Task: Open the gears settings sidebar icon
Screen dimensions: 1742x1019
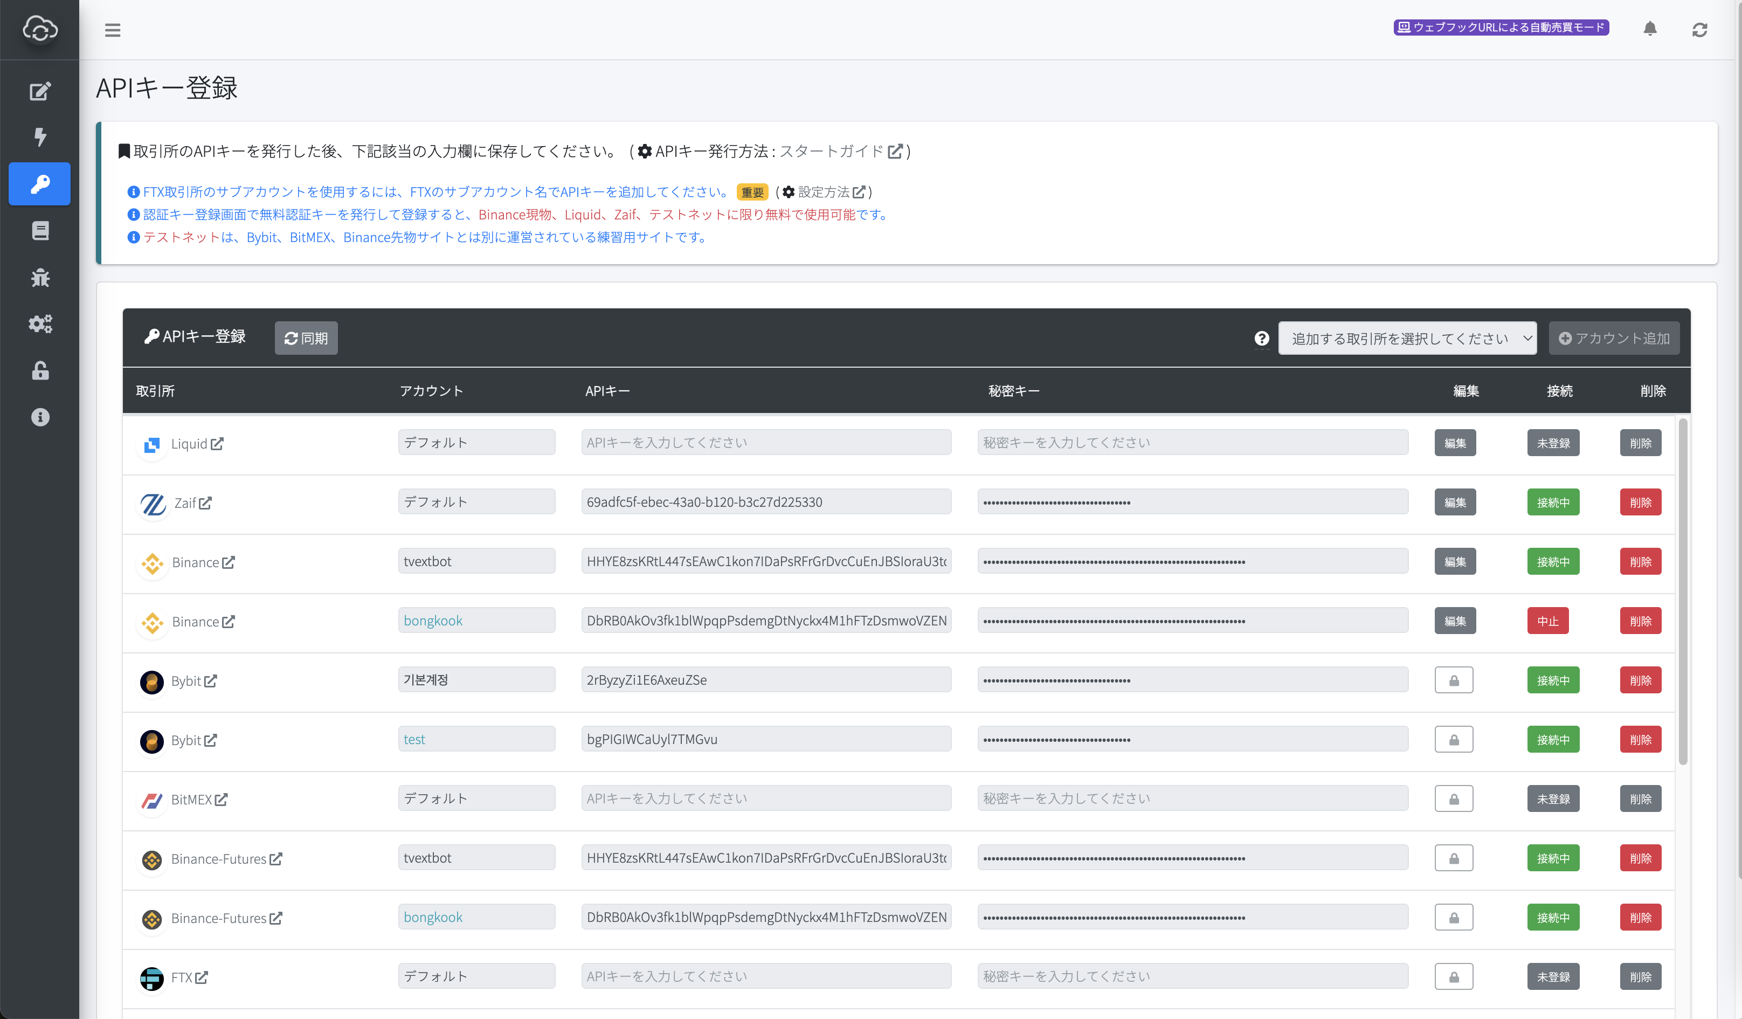Action: [x=40, y=323]
